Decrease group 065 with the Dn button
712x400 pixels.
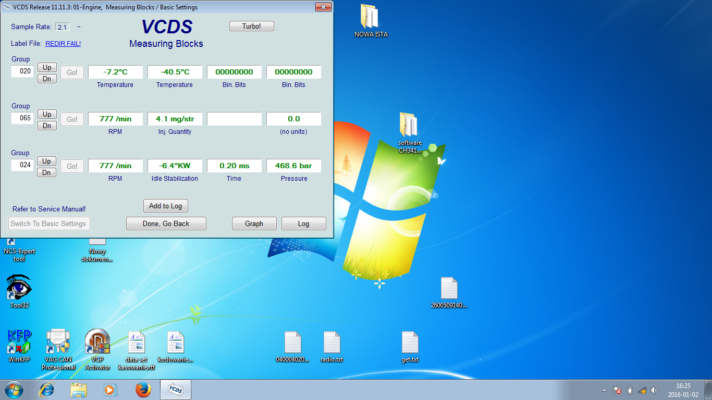(x=47, y=126)
